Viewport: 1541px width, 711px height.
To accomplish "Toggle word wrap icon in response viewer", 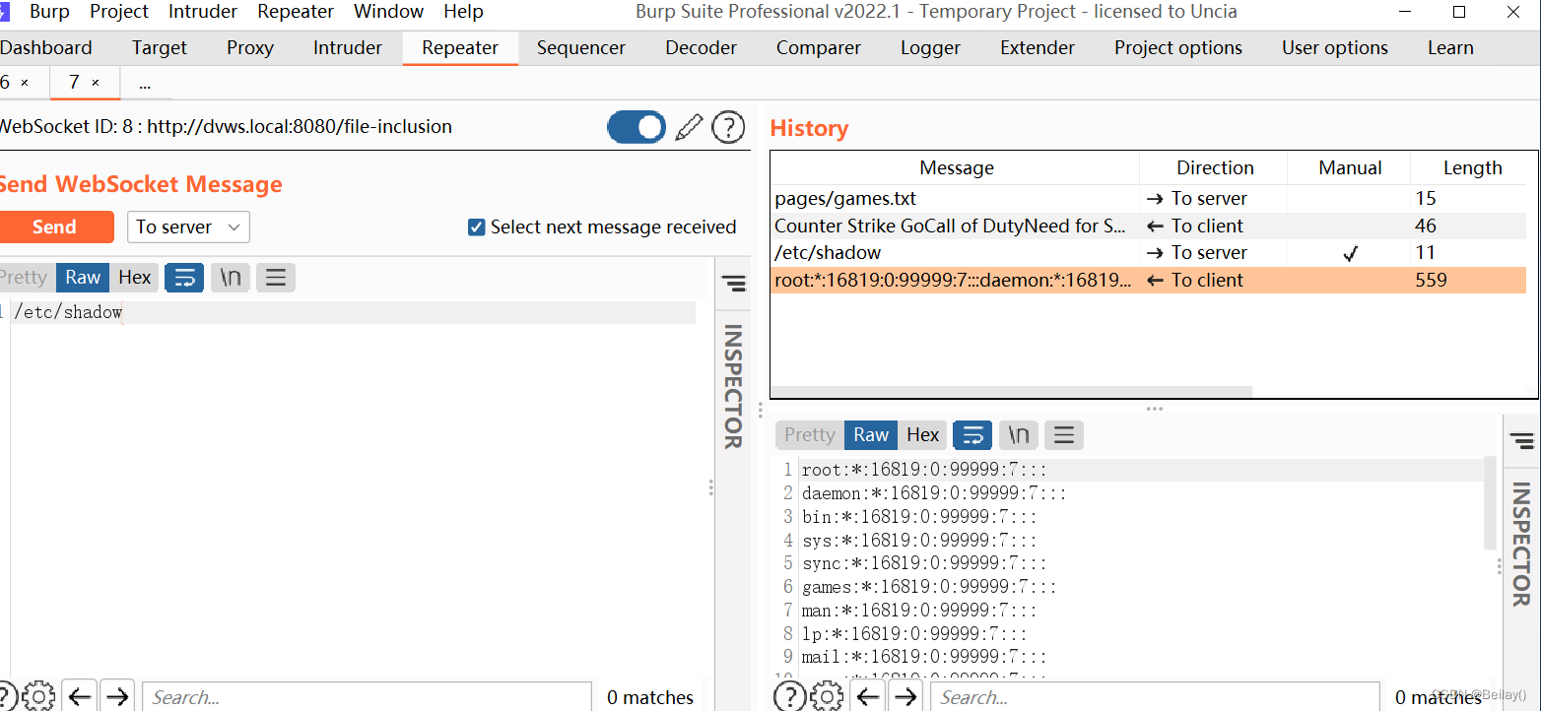I will [x=972, y=434].
